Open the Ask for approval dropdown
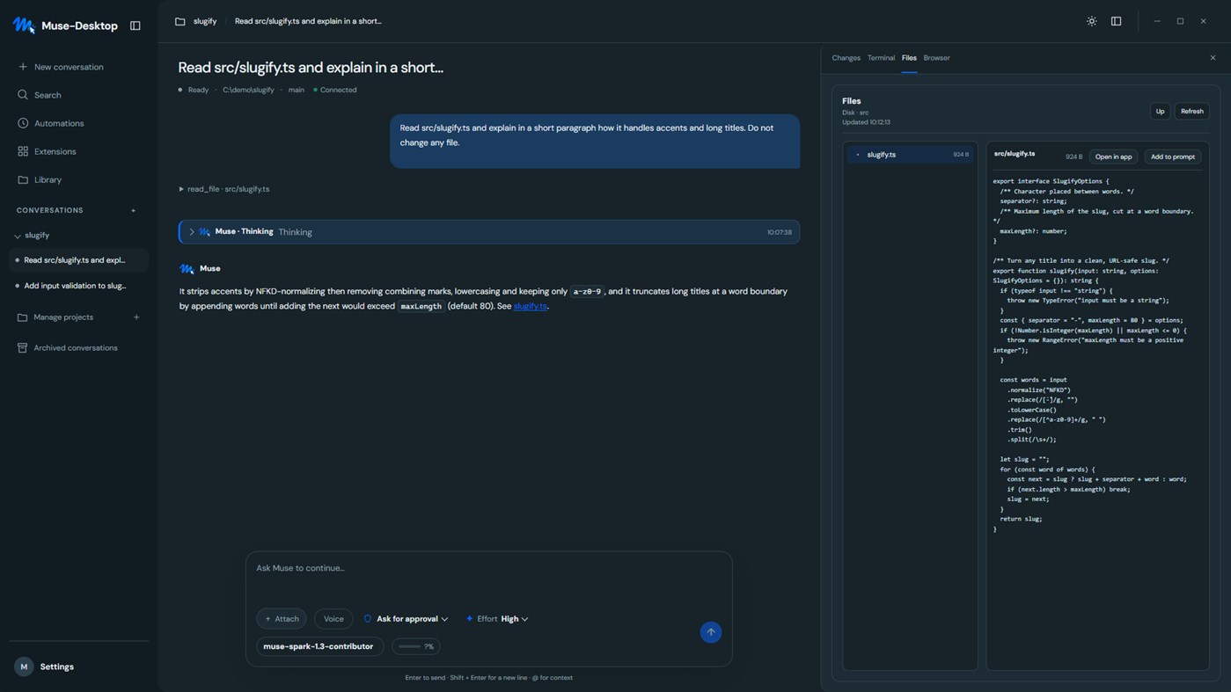This screenshot has height=692, width=1231. pos(406,619)
